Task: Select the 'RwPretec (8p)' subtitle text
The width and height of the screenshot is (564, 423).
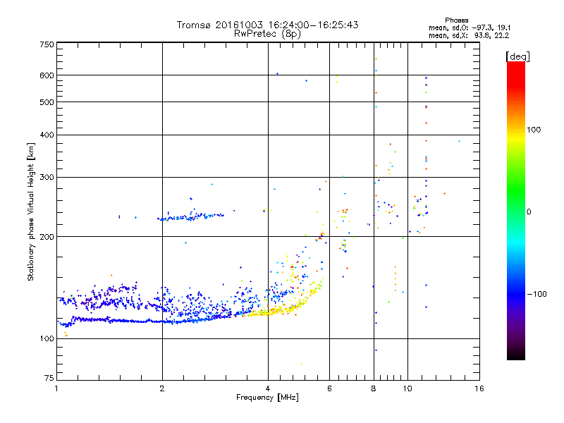Action: (x=267, y=34)
